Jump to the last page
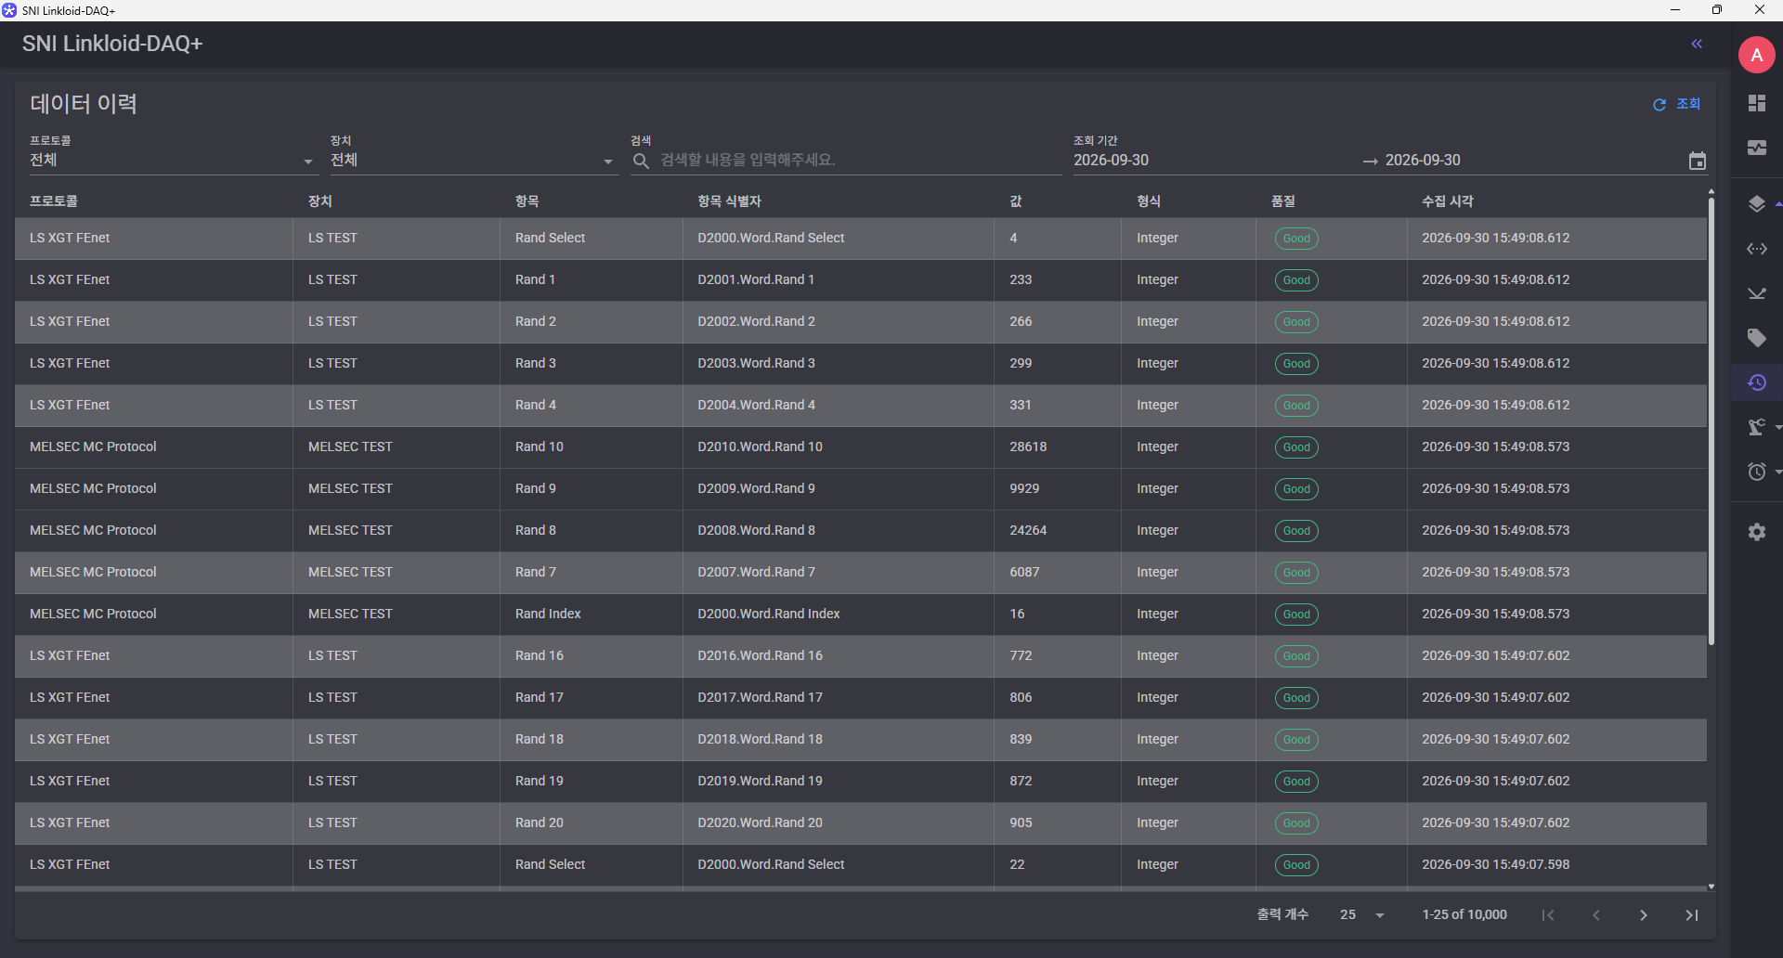Image resolution: width=1783 pixels, height=958 pixels. click(x=1691, y=915)
